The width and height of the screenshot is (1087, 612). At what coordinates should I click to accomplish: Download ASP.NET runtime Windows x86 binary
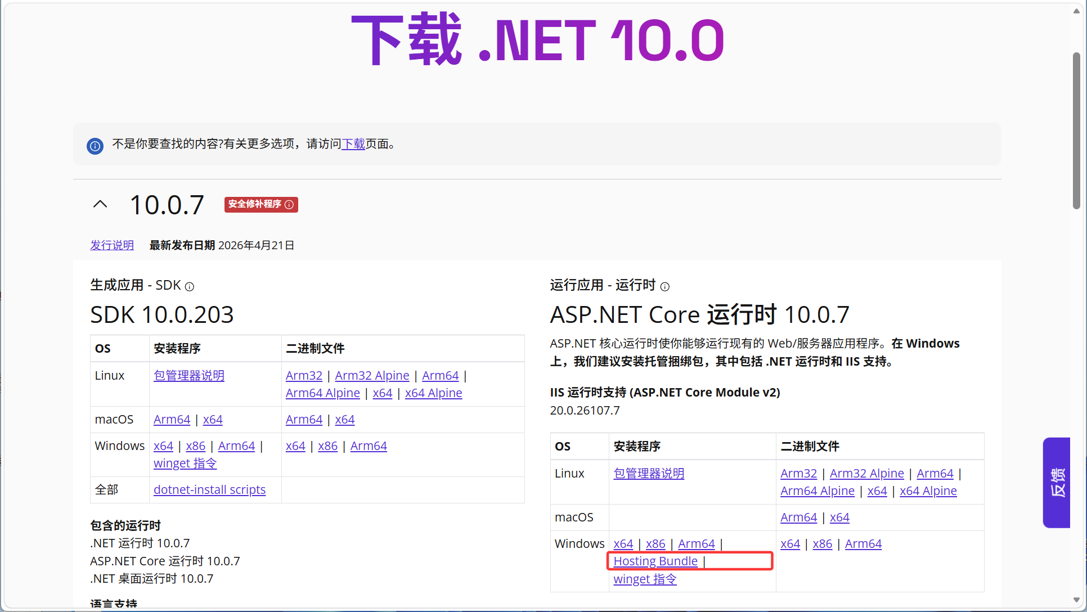coord(823,543)
